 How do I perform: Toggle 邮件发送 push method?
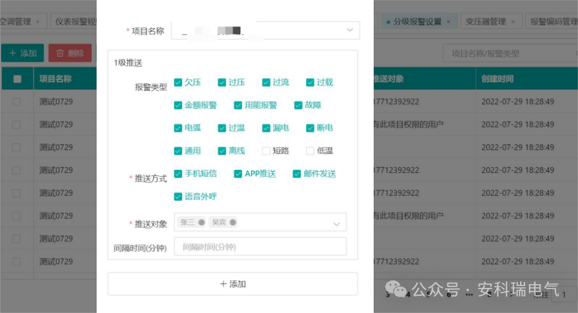(297, 174)
